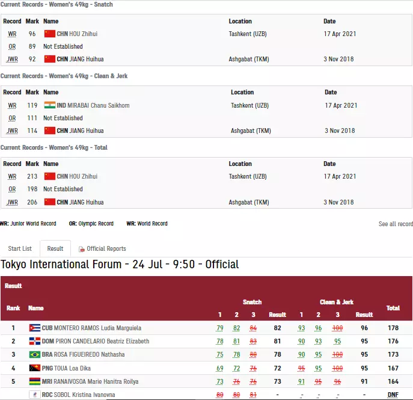This screenshot has height=400, width=413.
Task: Click JIANG Huihua in the Total records table
Action: (79, 202)
